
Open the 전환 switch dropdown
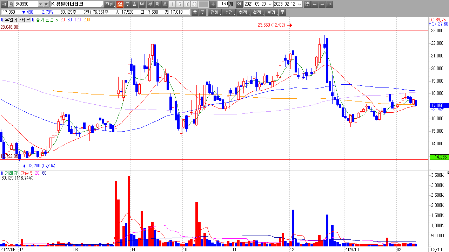pyautogui.click(x=110, y=4)
